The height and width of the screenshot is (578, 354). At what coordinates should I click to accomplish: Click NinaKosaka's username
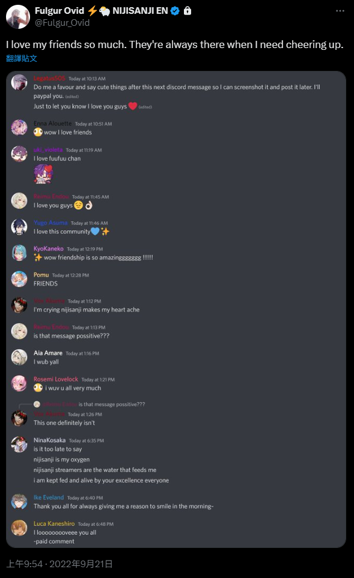click(49, 440)
